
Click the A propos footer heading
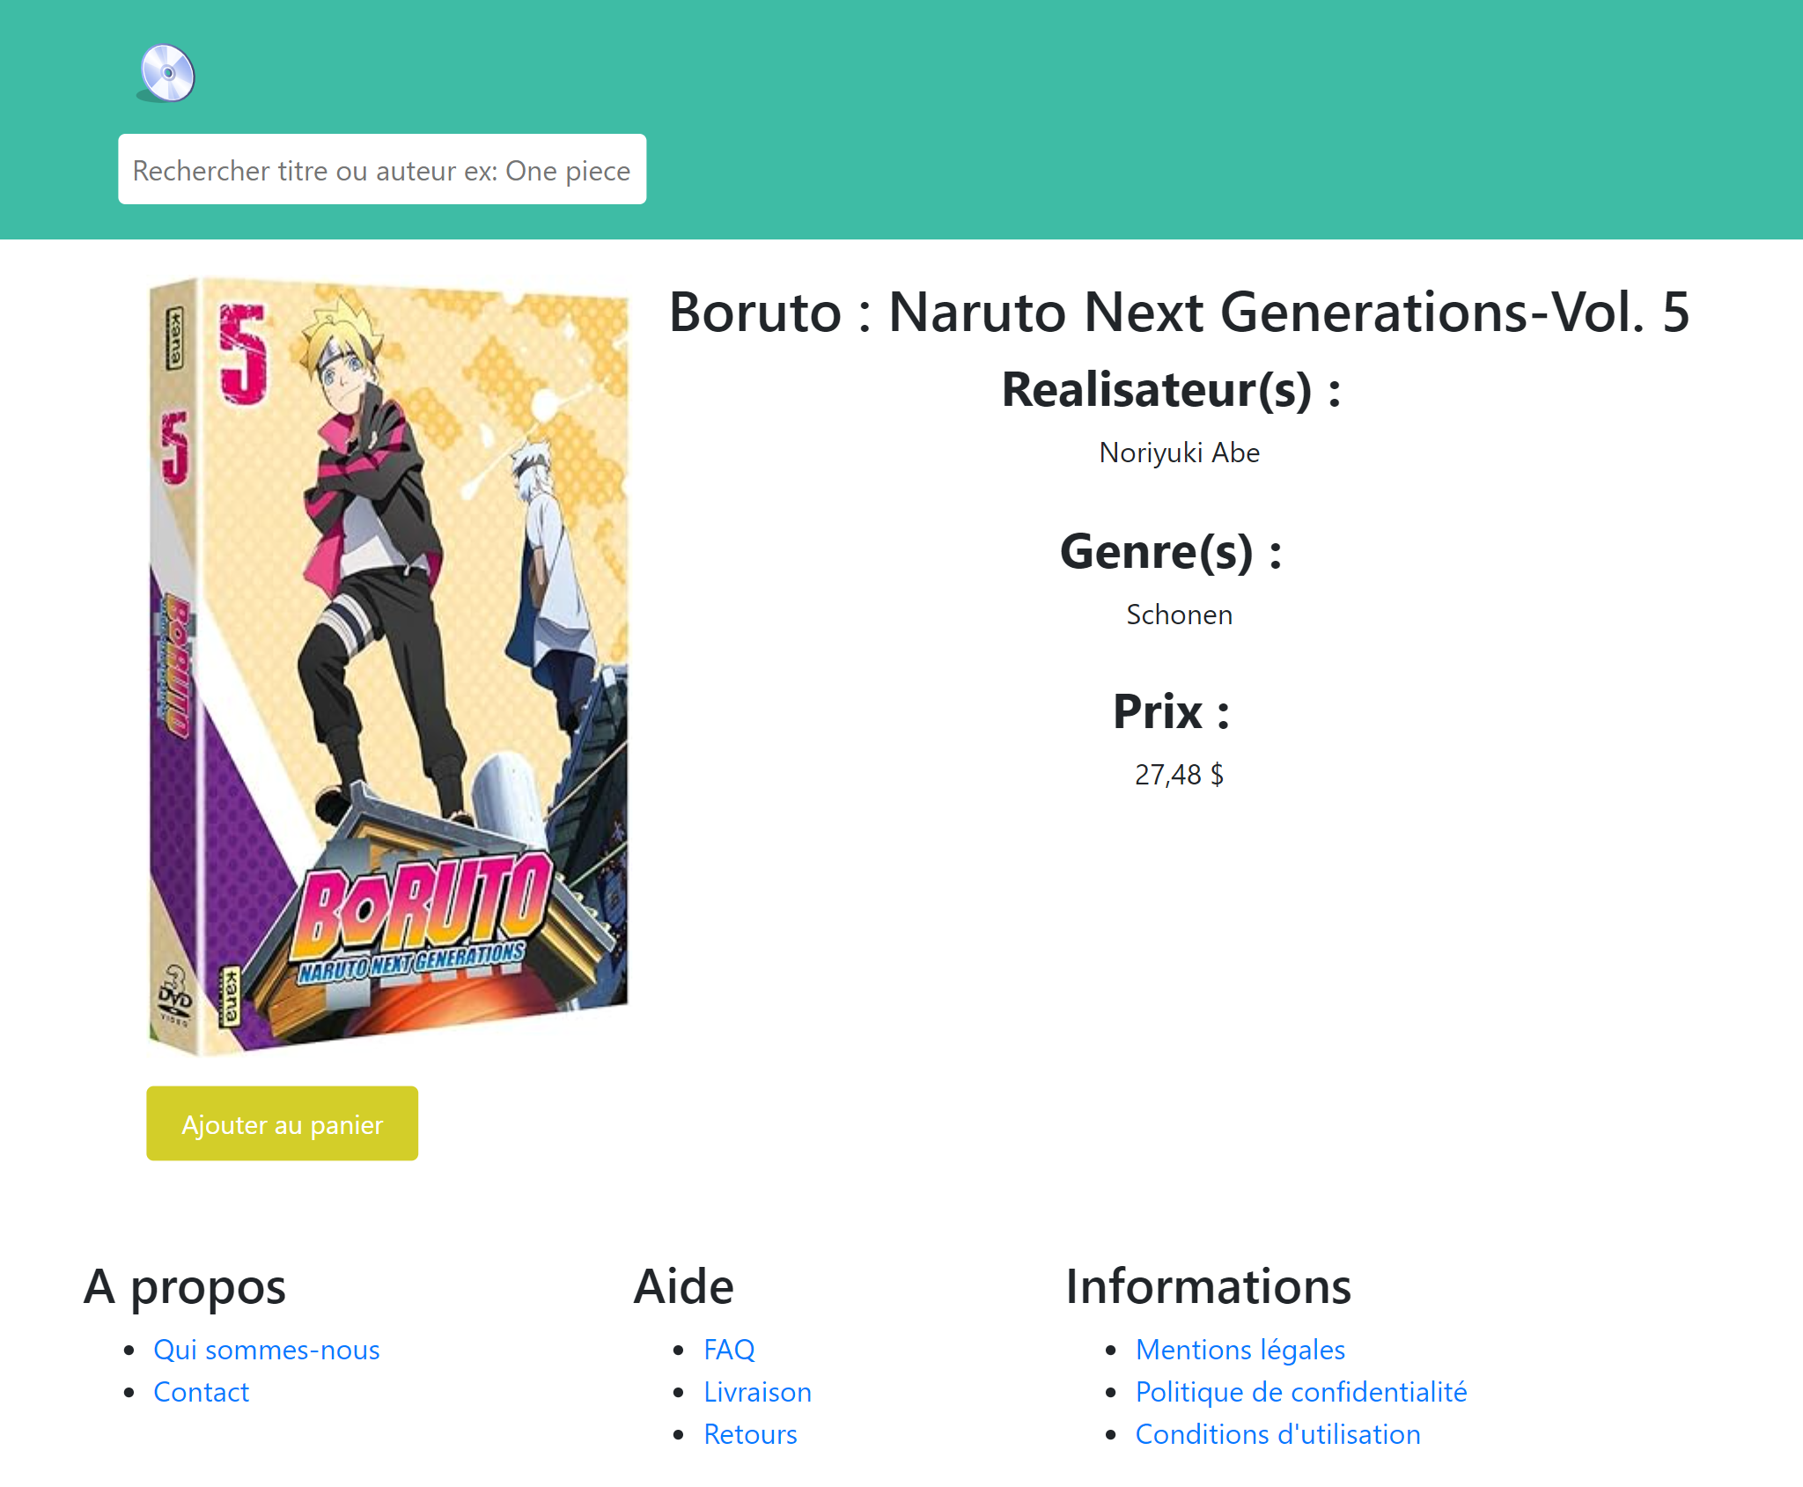tap(185, 1286)
